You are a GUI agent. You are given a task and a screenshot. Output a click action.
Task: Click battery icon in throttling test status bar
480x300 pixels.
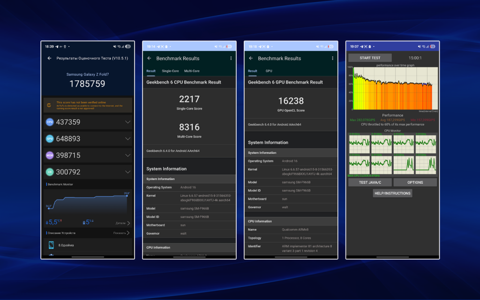coord(433,46)
